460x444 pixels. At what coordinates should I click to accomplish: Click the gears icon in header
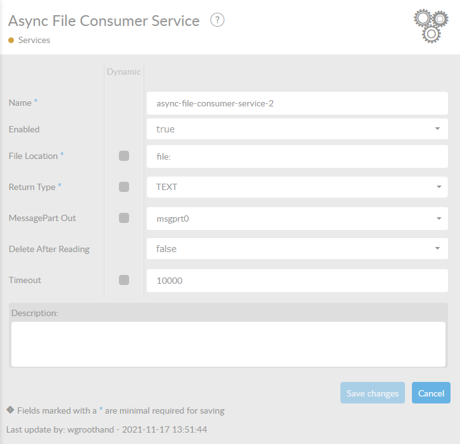[x=430, y=26]
